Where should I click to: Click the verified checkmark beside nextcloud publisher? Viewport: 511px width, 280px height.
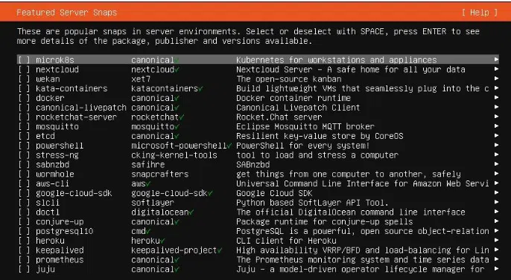click(x=177, y=70)
